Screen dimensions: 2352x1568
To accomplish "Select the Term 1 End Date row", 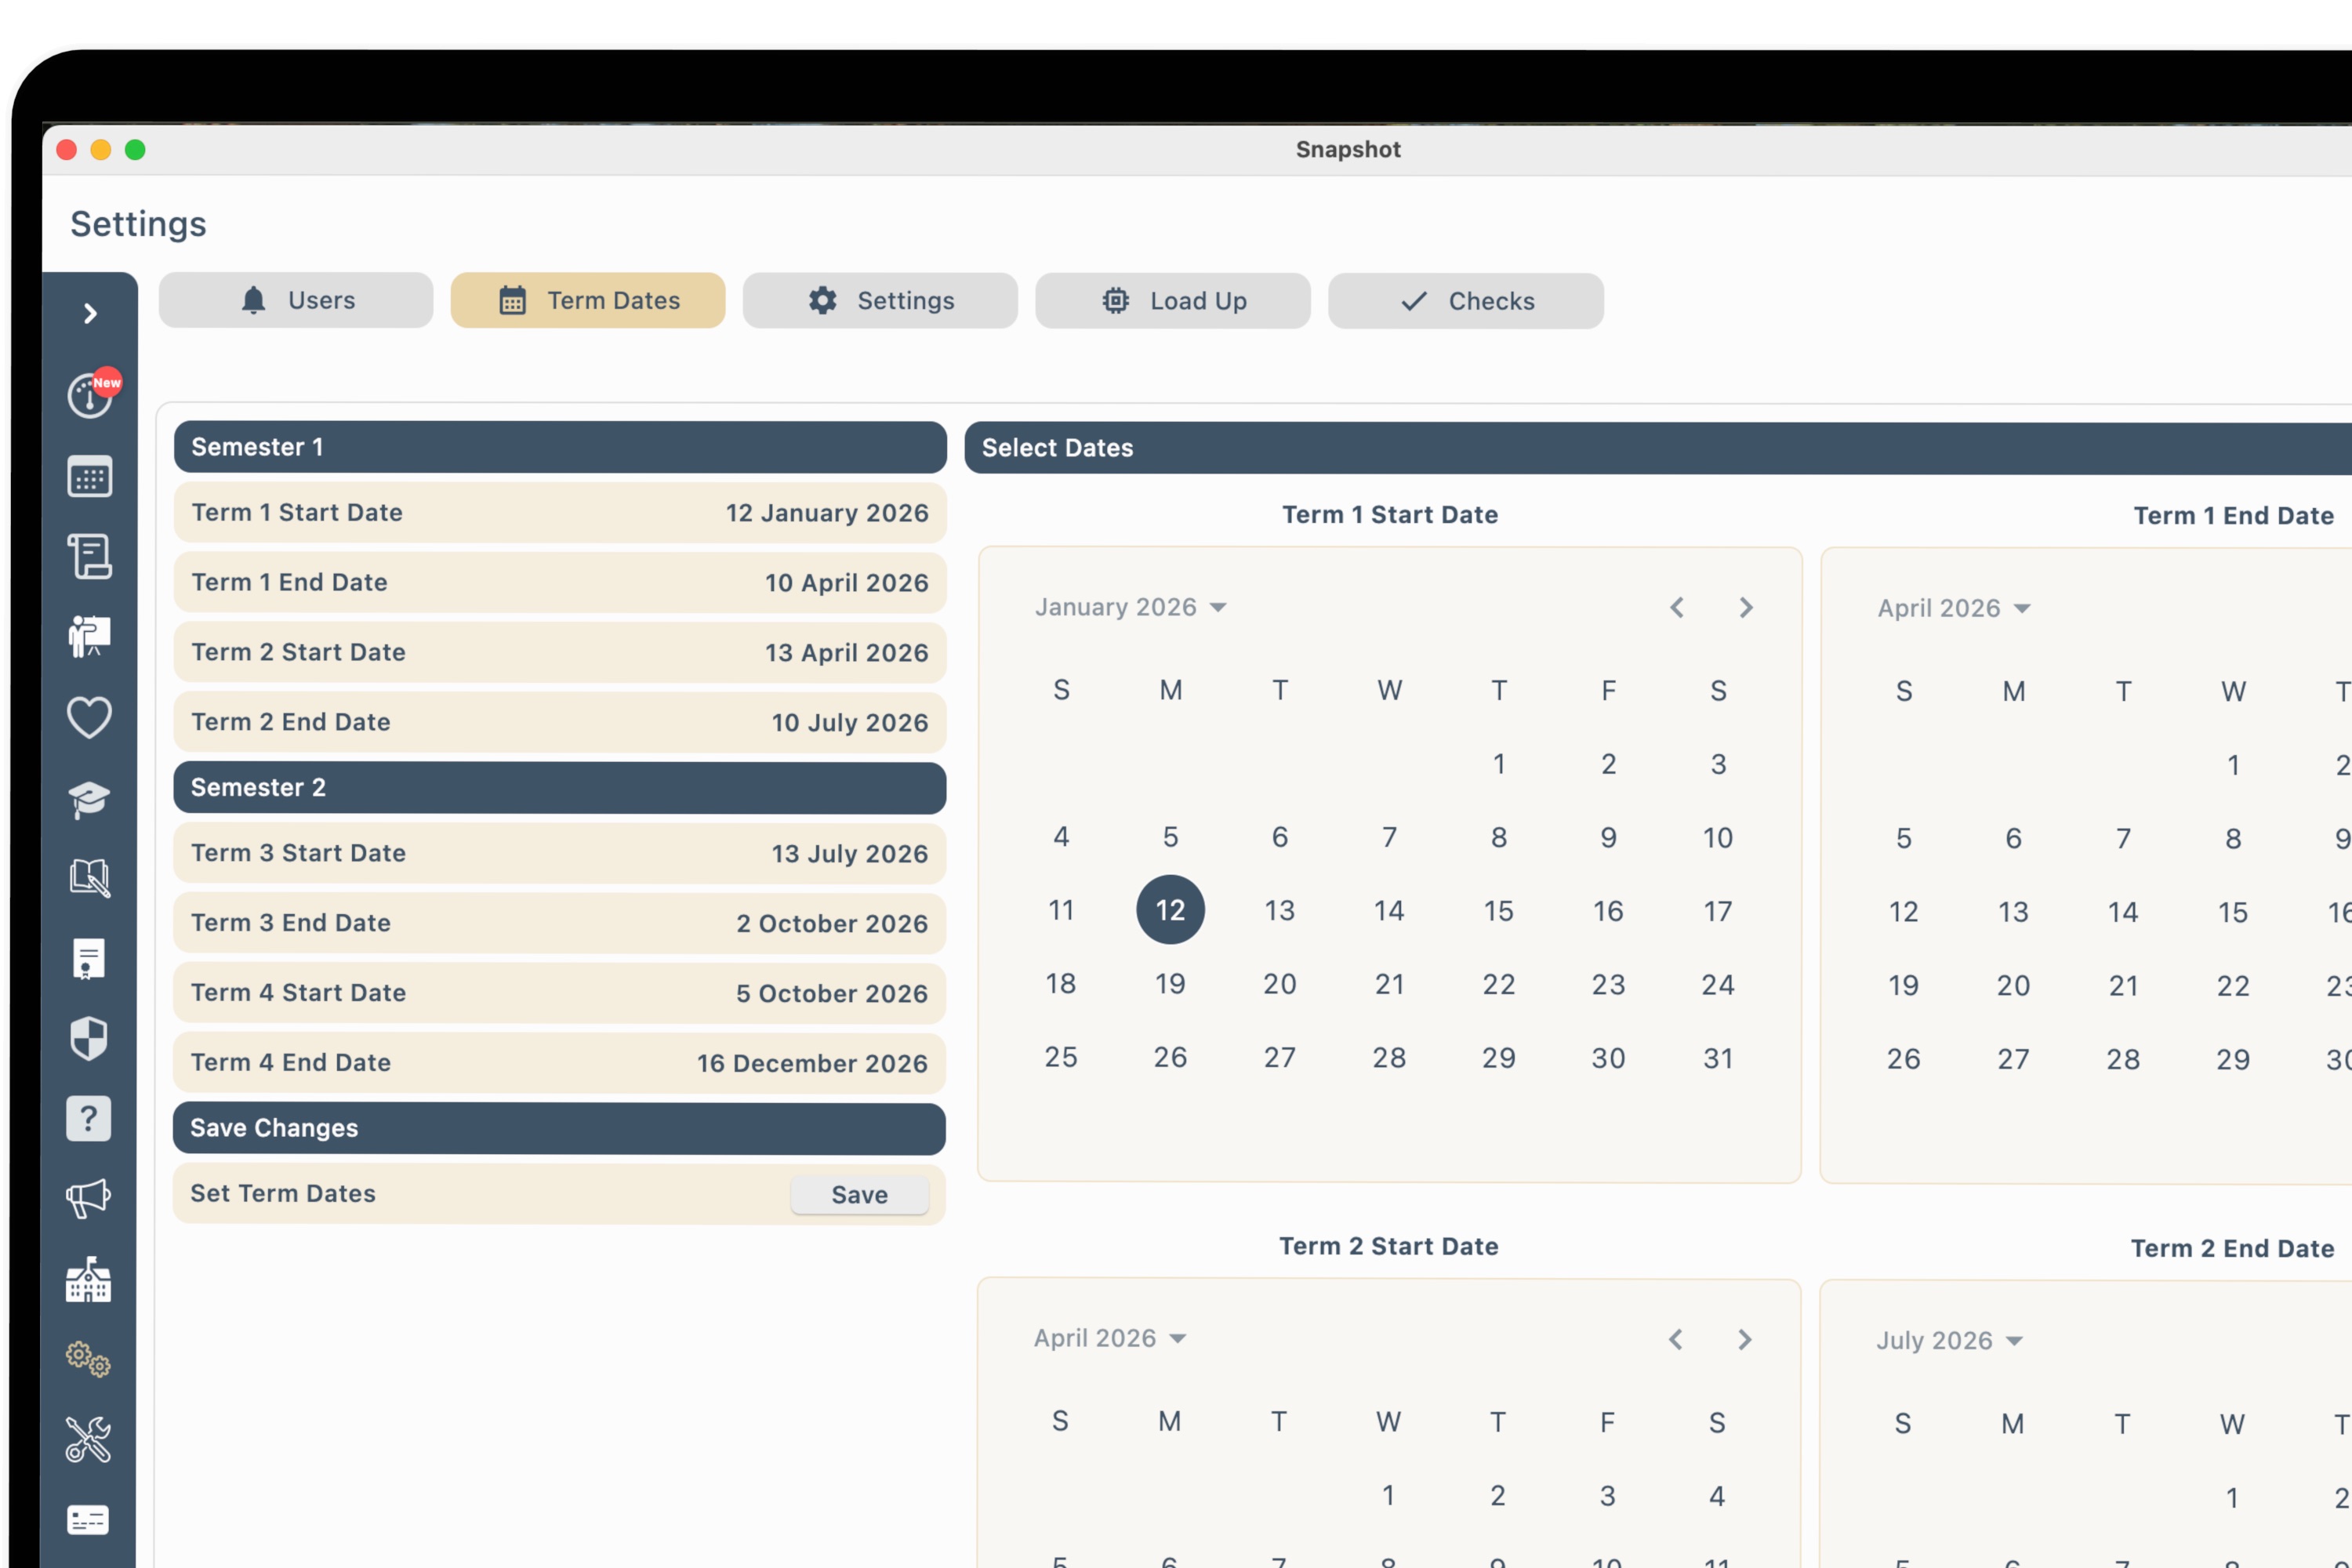I will pyautogui.click(x=560, y=582).
